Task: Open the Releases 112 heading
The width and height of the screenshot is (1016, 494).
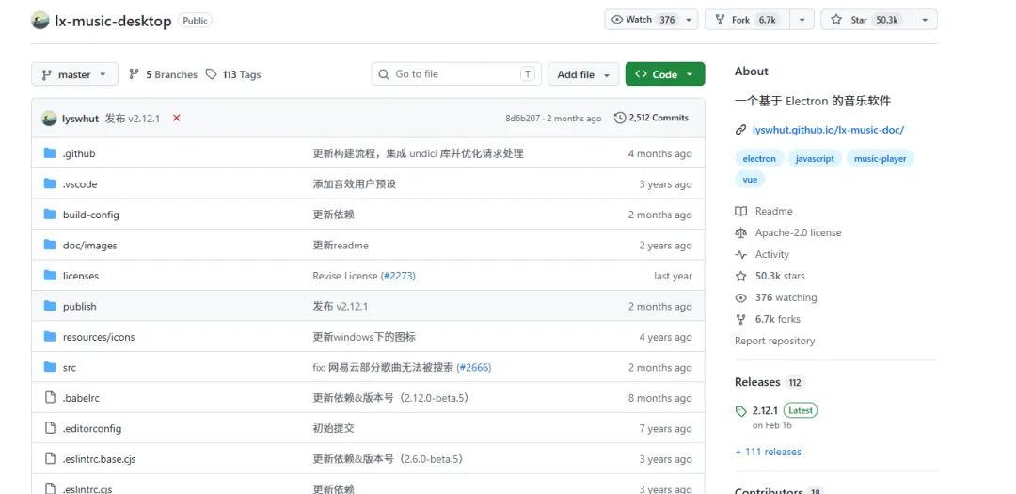Action: (x=770, y=382)
